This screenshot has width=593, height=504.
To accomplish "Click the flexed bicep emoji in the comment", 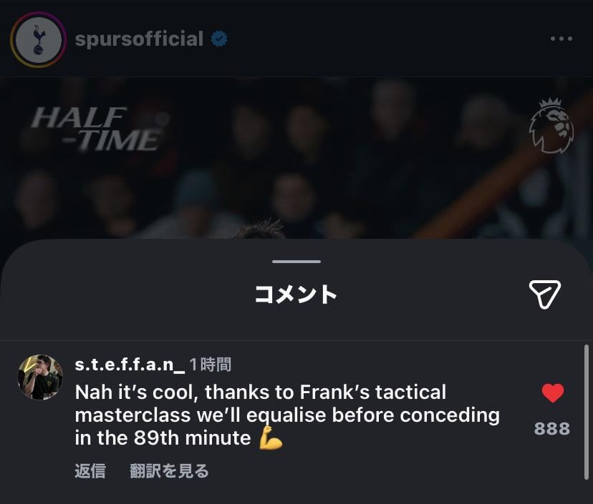I will (271, 439).
